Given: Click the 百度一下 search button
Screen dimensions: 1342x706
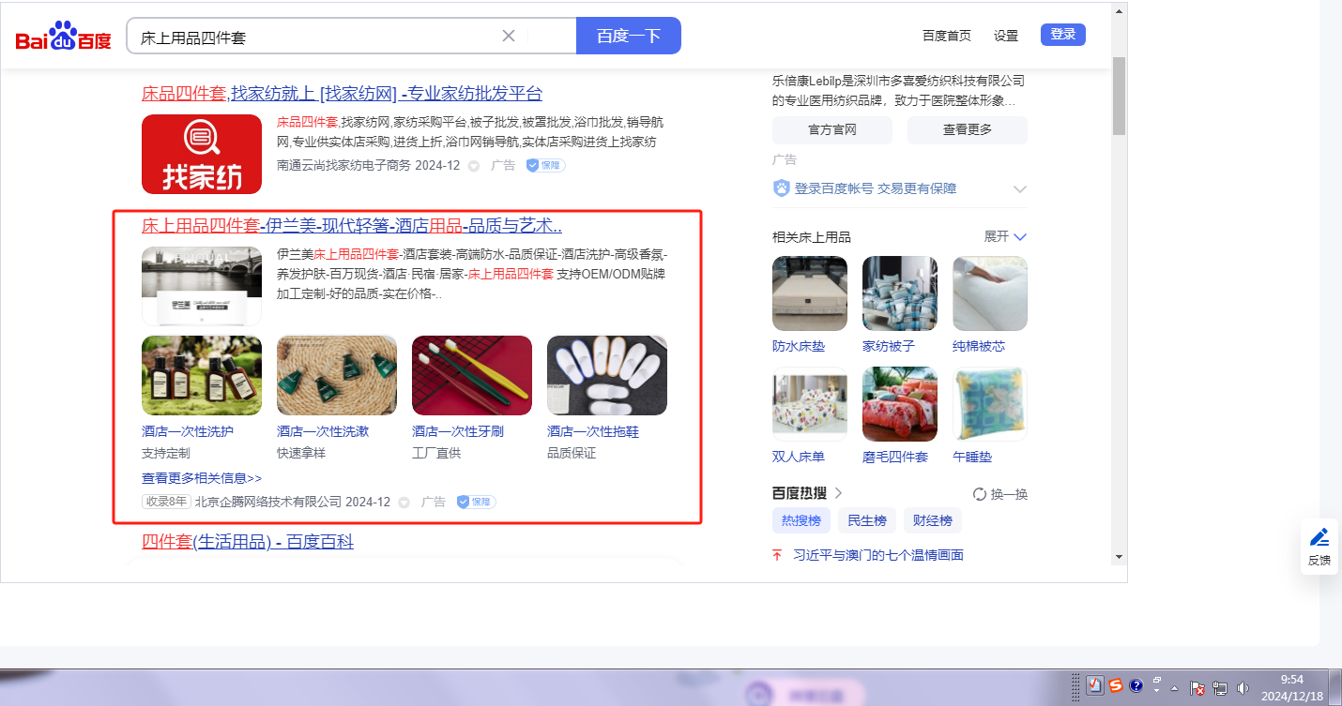Looking at the screenshot, I should point(629,36).
